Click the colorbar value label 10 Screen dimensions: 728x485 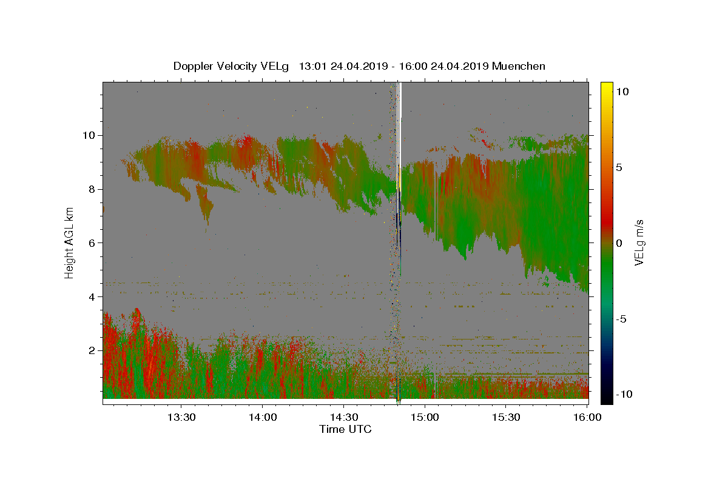(623, 92)
